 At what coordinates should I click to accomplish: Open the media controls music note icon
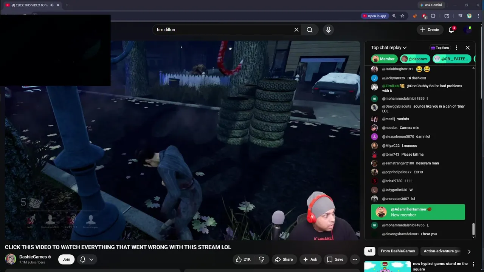tap(460, 16)
